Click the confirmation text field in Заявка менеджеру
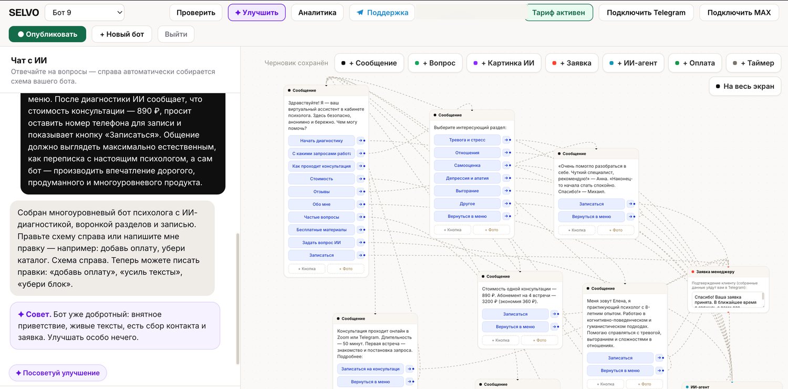Viewport: 788px width, 389px height. [728, 300]
